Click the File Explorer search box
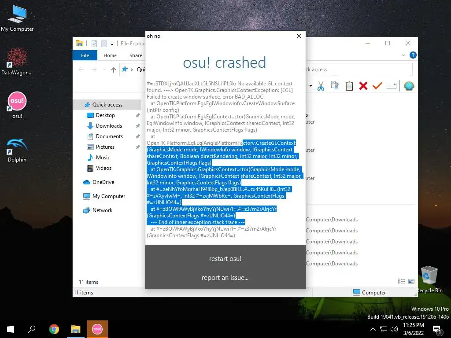The width and height of the screenshot is (451, 338). (359, 70)
